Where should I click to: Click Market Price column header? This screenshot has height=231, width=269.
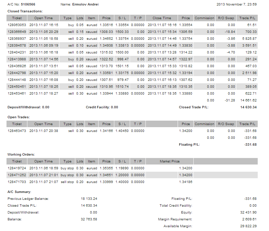[169, 161]
